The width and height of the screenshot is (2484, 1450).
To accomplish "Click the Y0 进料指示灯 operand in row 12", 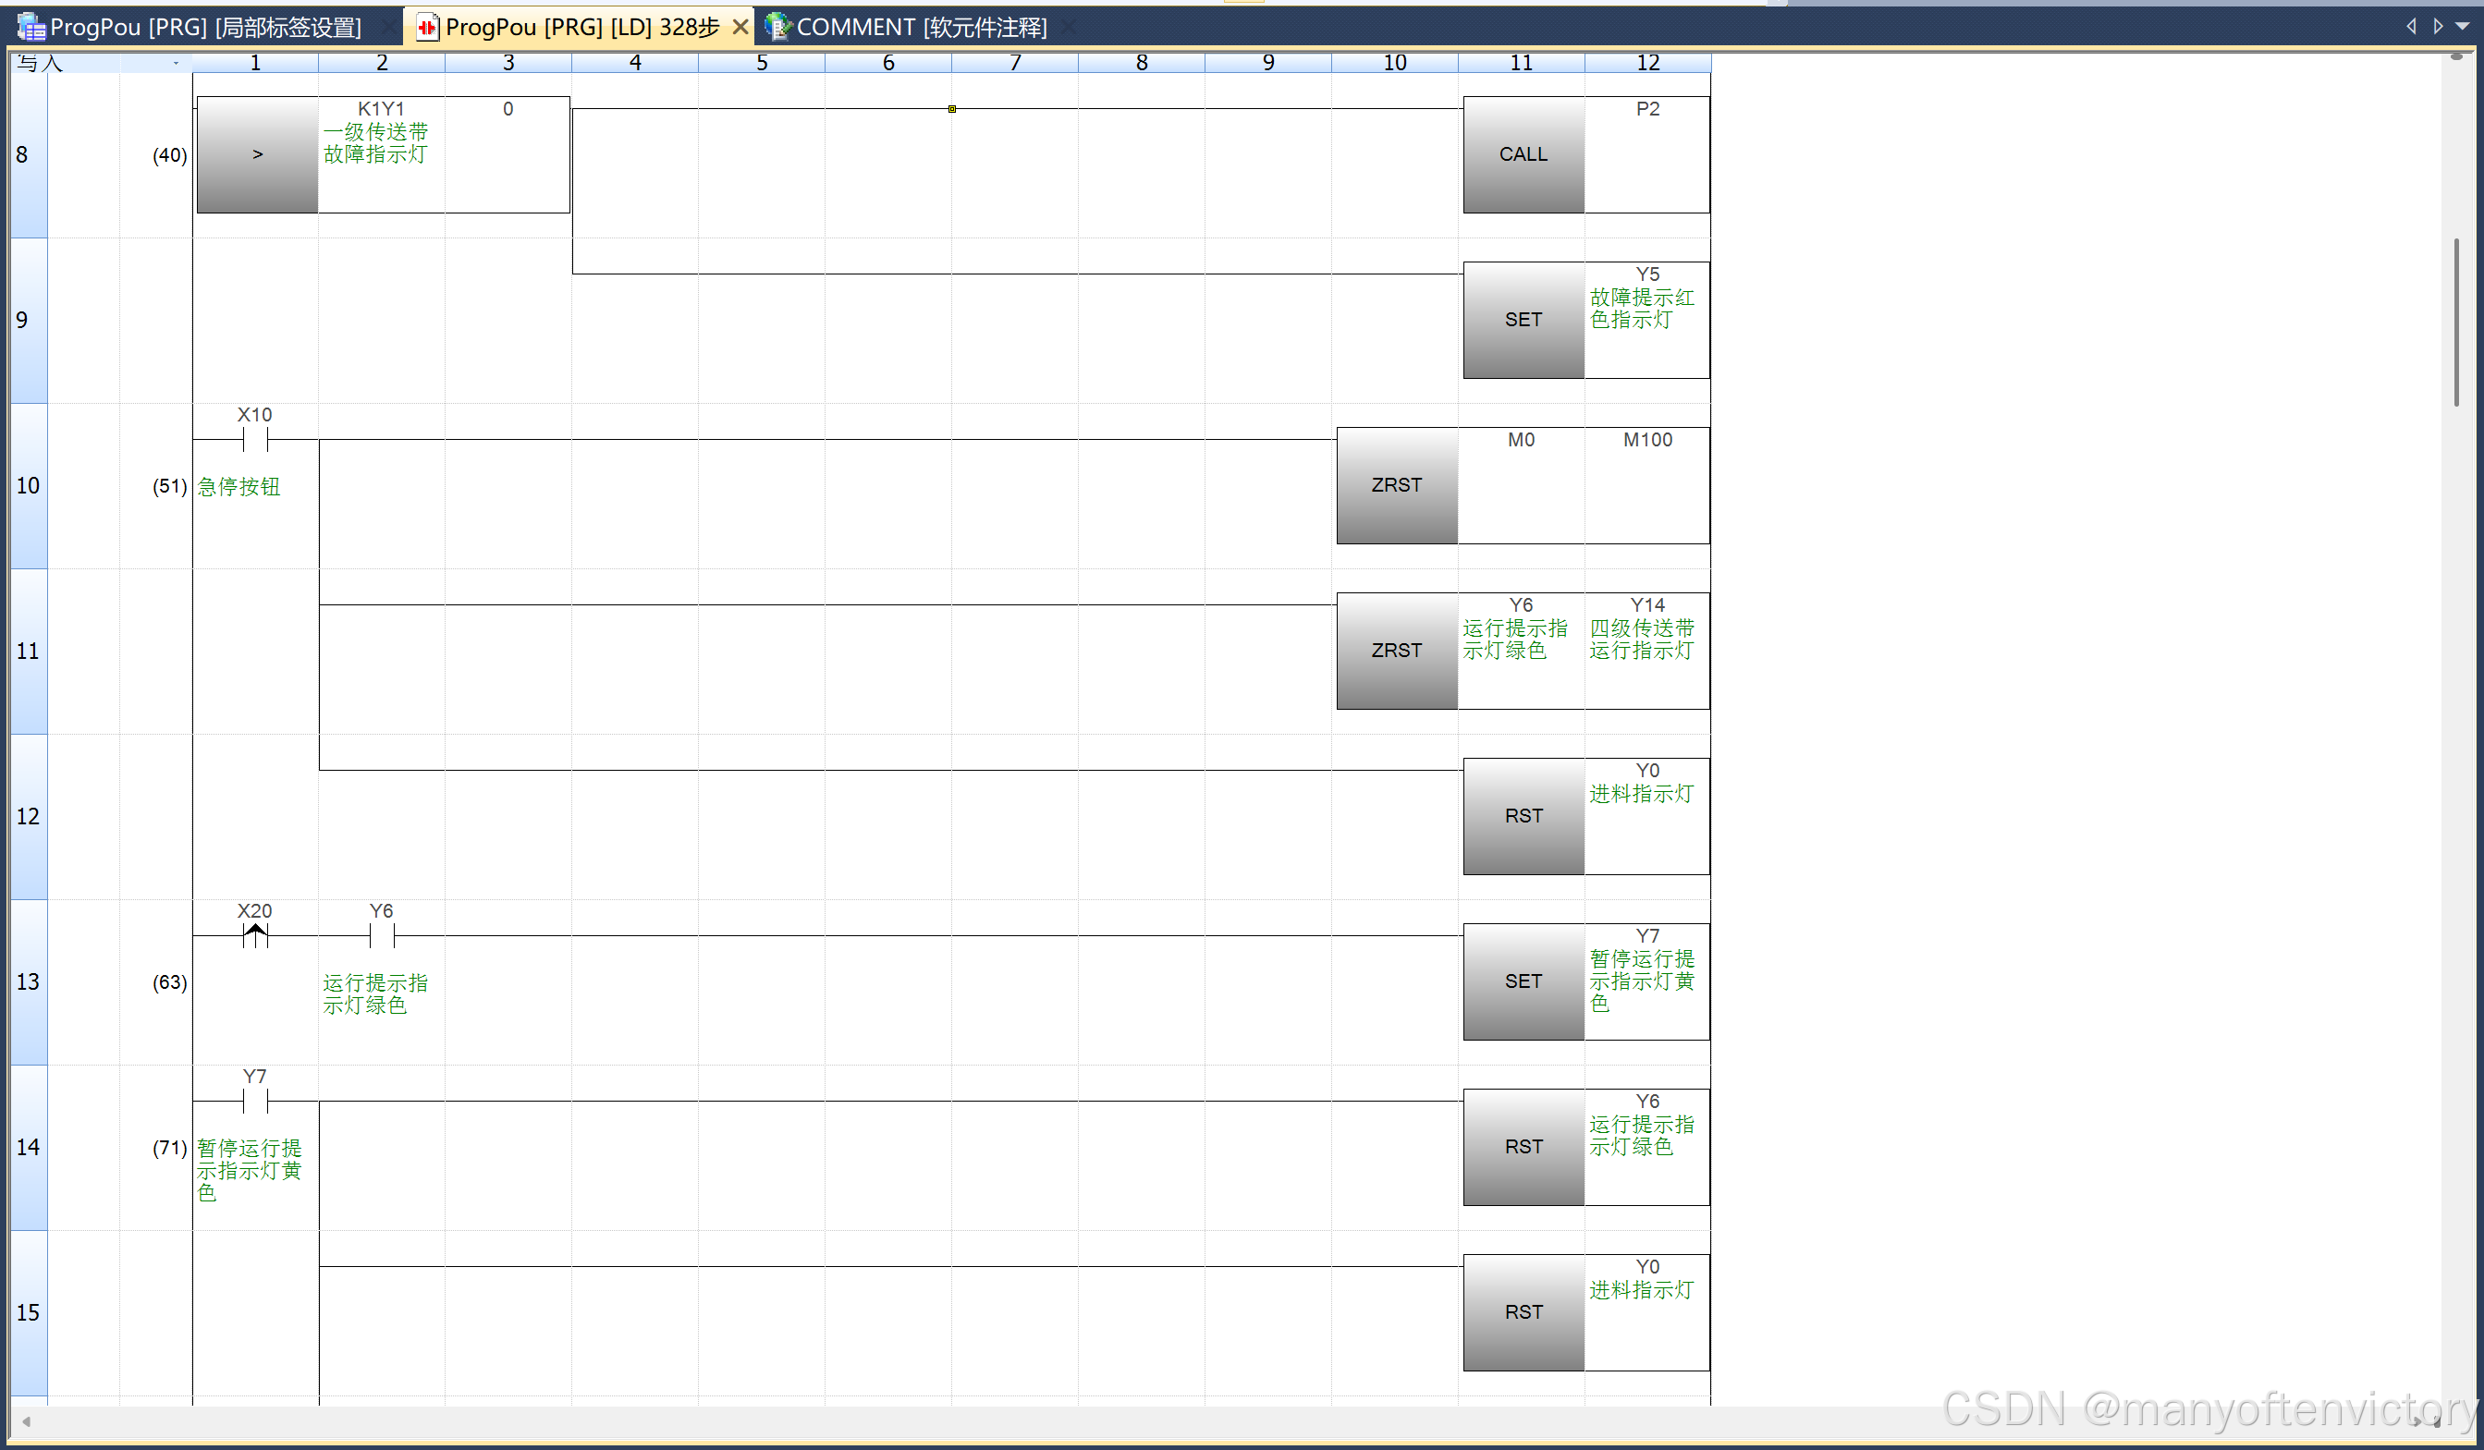I will pos(1647,816).
